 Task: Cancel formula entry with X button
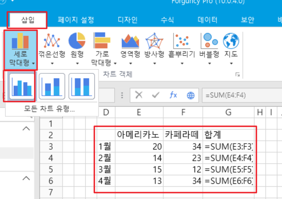139,95
